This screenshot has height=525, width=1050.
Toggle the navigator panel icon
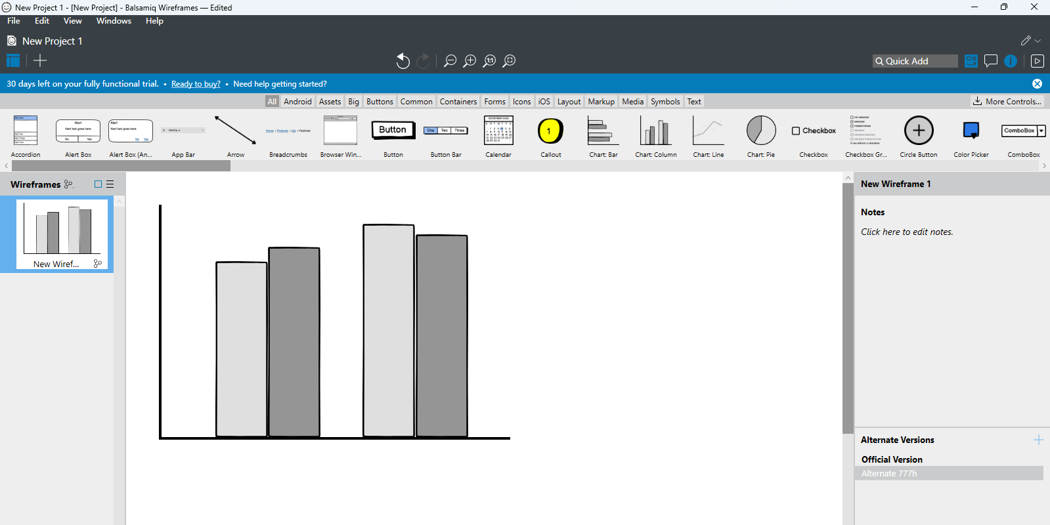click(13, 61)
